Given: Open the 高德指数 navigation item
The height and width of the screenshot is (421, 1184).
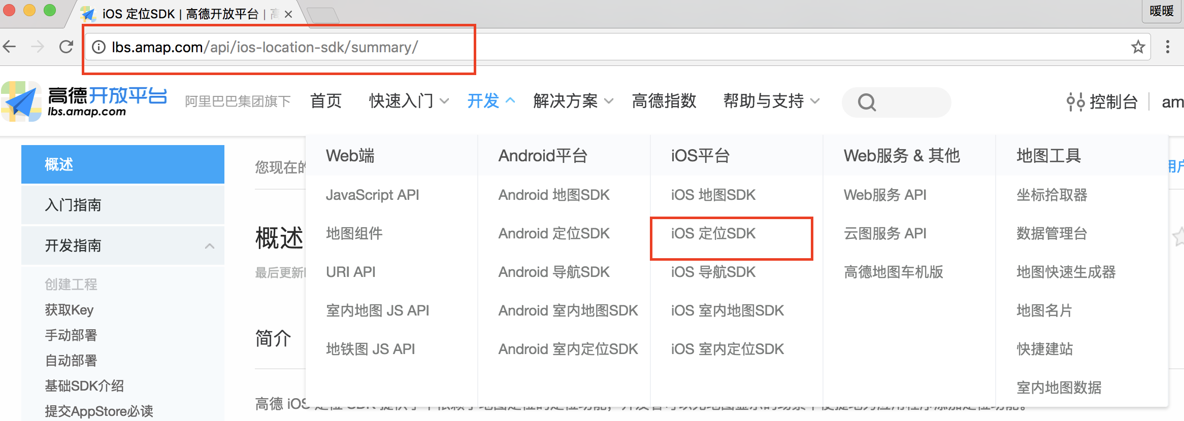Looking at the screenshot, I should coord(664,101).
